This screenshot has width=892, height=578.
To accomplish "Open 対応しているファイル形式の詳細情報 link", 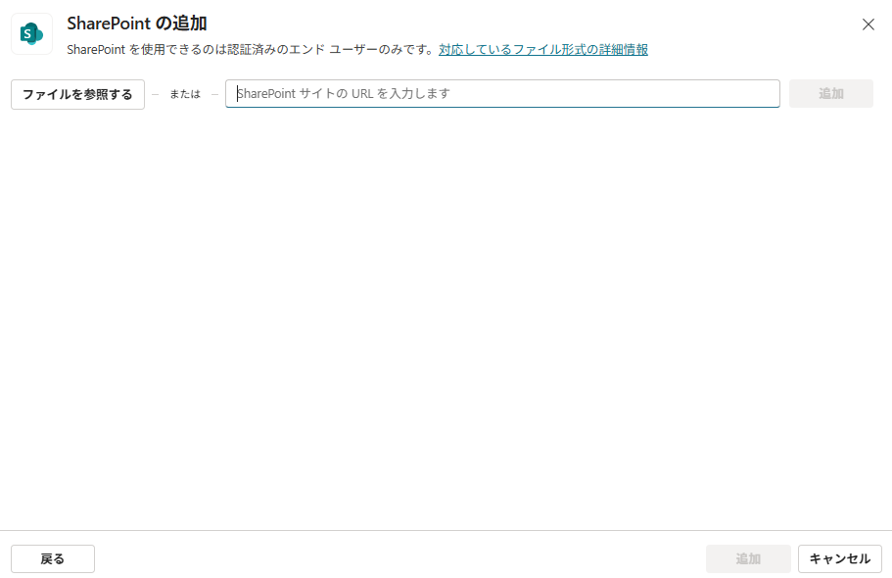I will click(x=543, y=50).
